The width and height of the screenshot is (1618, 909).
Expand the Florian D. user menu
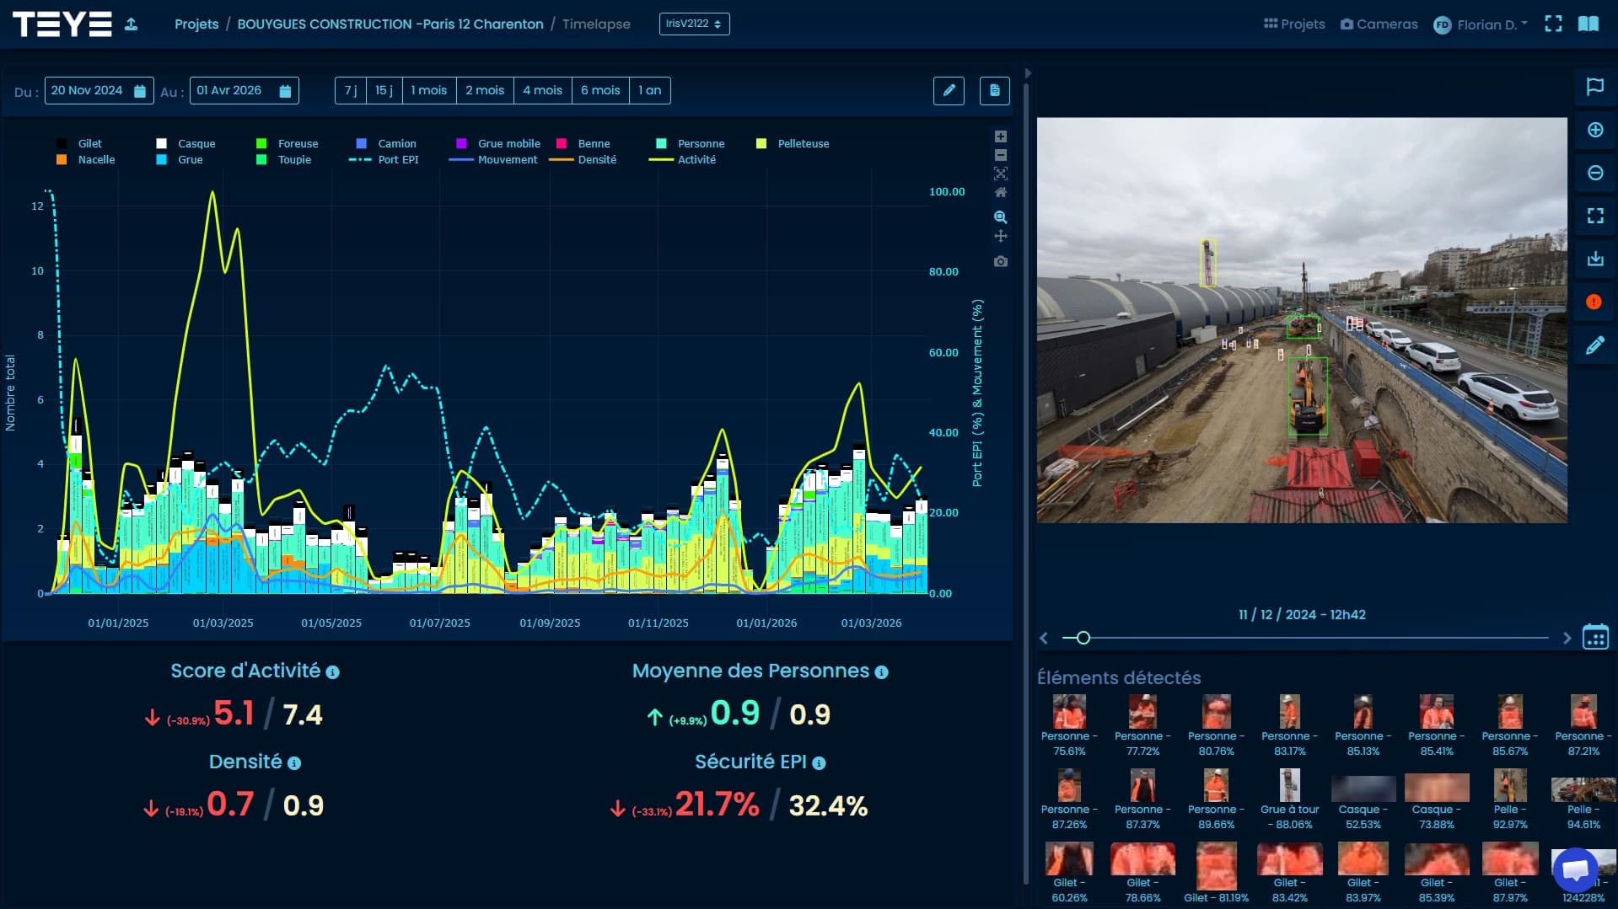point(1481,24)
